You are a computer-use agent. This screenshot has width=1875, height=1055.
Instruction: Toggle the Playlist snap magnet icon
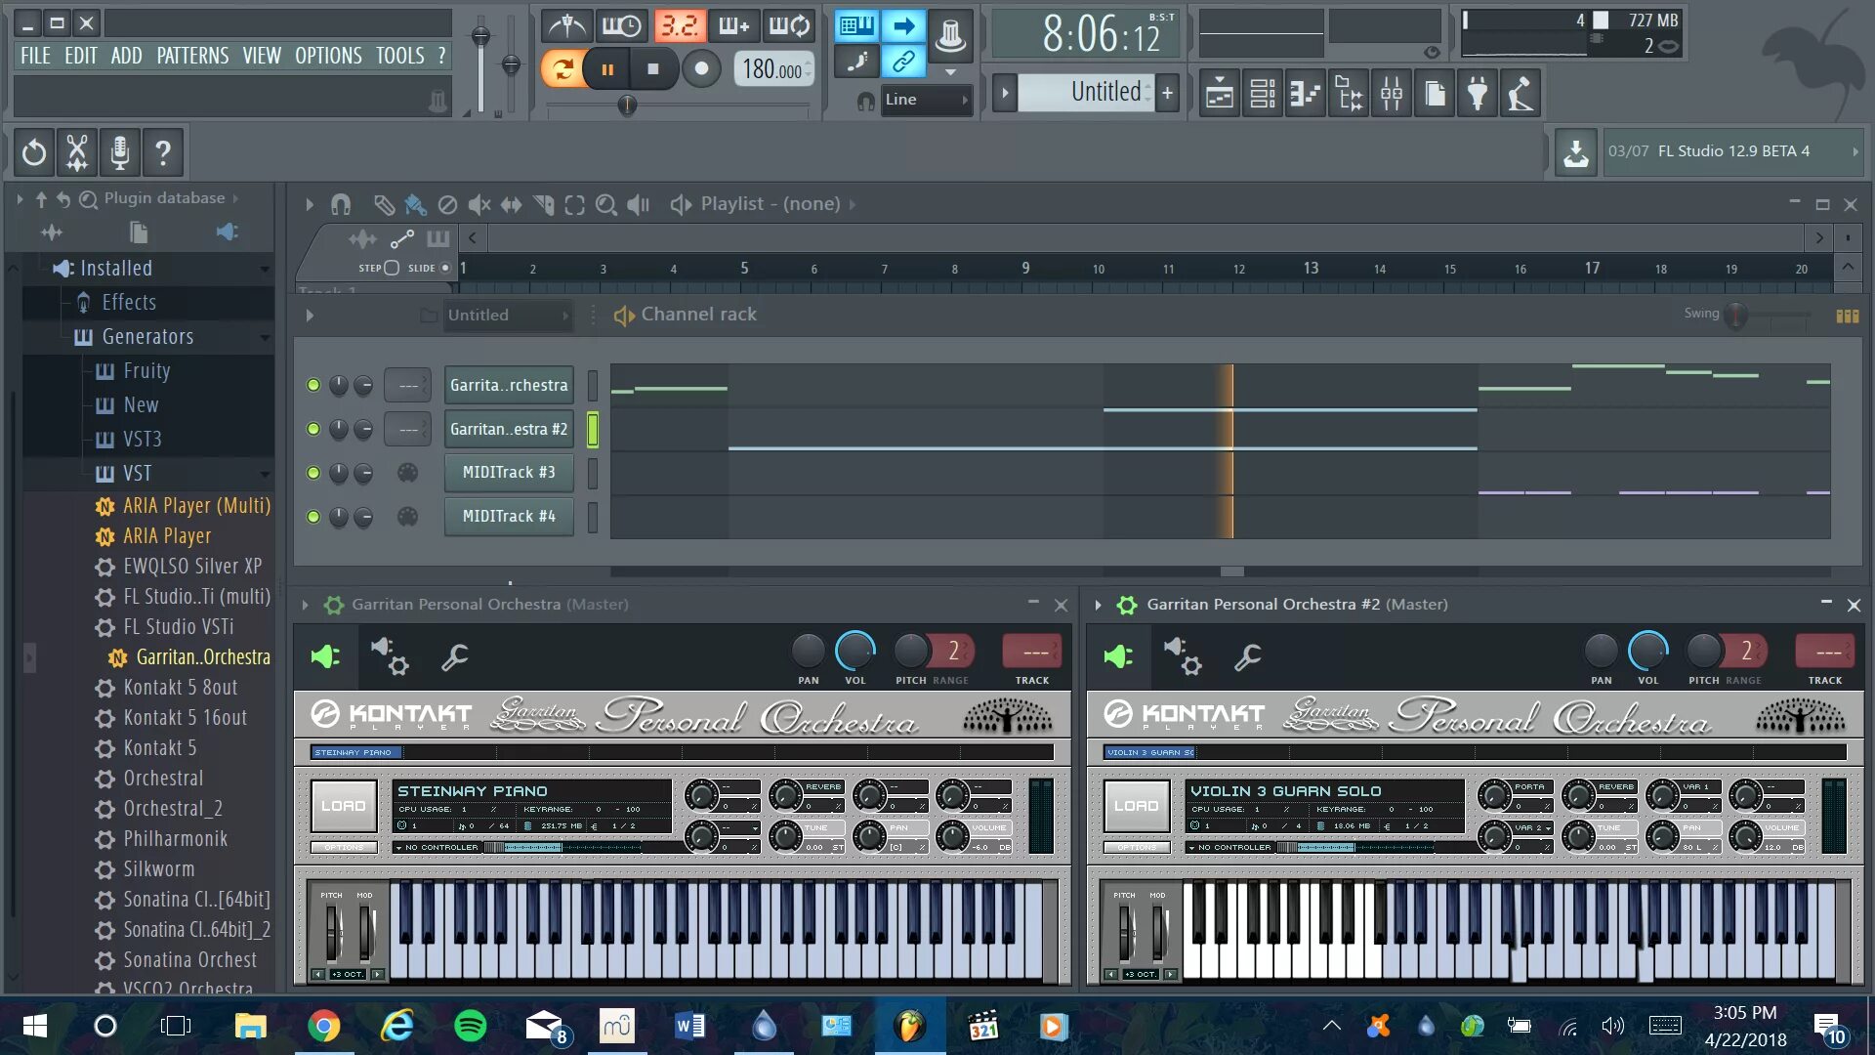pos(340,204)
